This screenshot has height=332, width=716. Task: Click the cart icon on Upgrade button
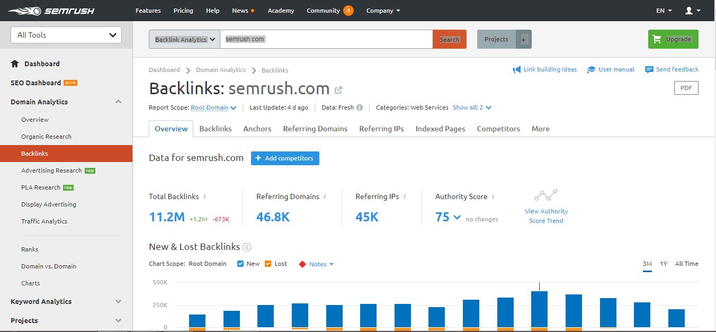(x=657, y=39)
